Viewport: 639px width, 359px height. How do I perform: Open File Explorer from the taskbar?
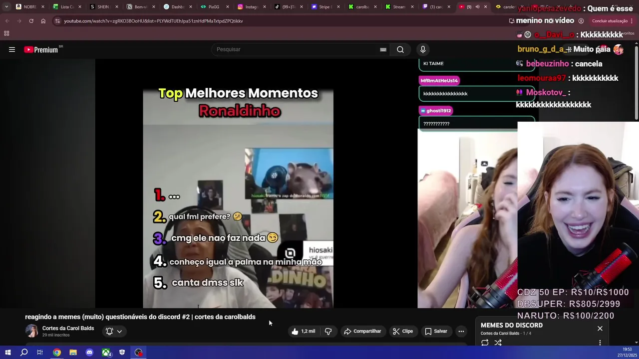tap(73, 353)
